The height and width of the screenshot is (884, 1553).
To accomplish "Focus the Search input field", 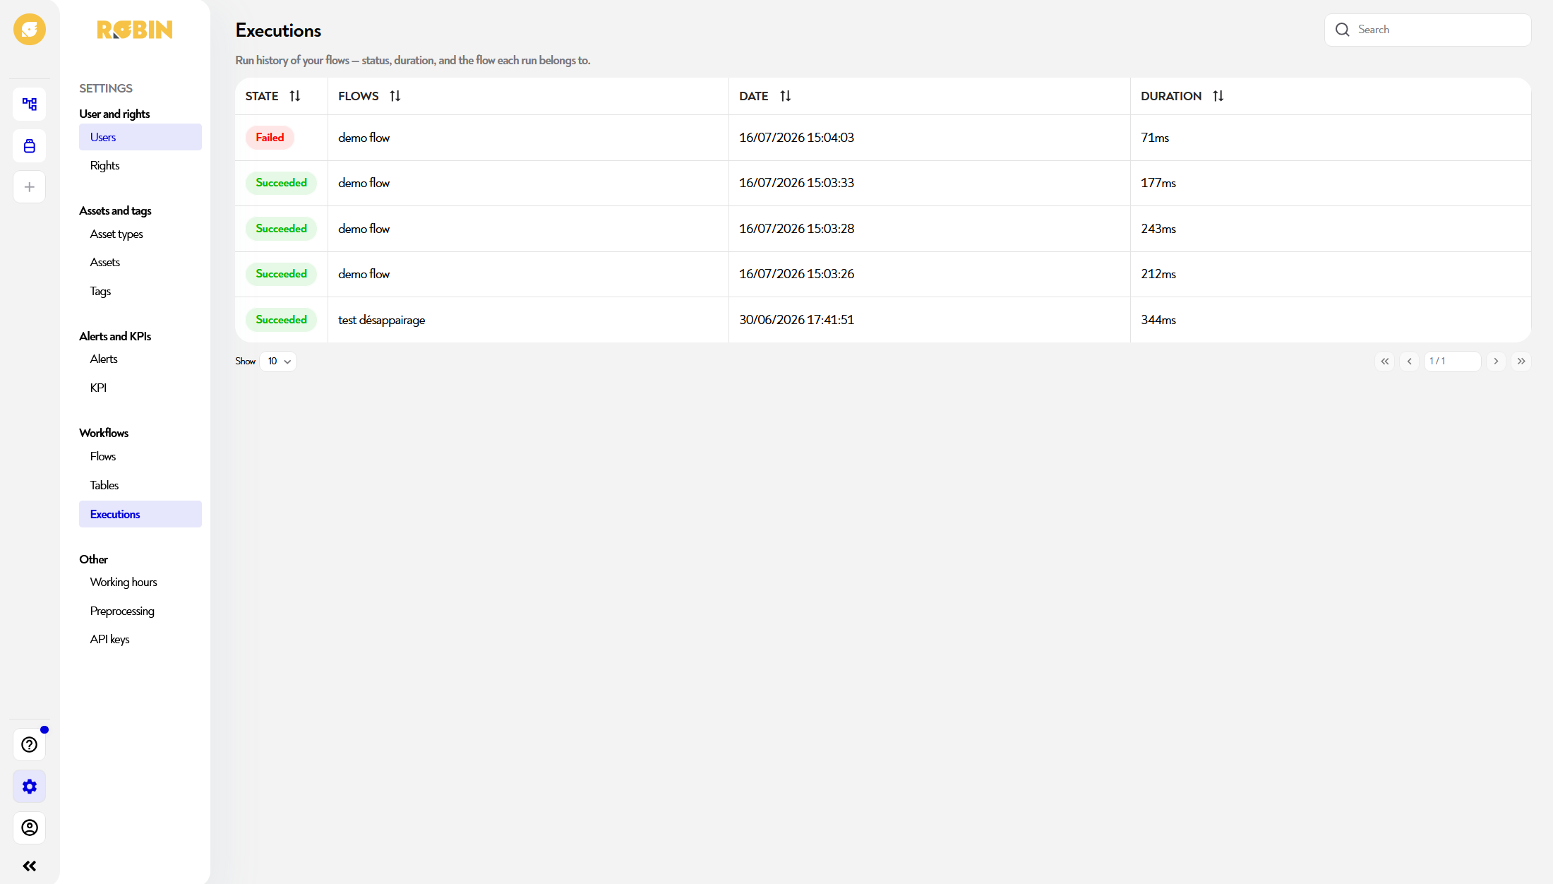I will pyautogui.click(x=1427, y=30).
